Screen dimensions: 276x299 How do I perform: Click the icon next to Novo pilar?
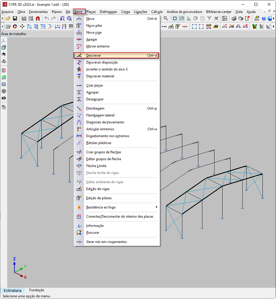[x=79, y=26]
